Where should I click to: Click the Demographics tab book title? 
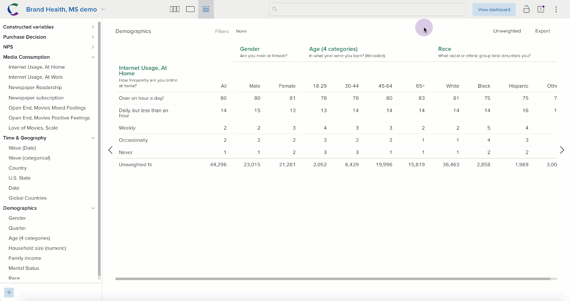coord(133,31)
